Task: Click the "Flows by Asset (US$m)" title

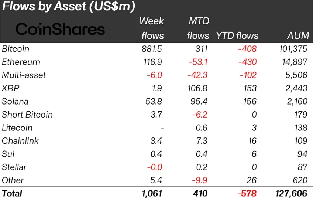Action: [69, 6]
